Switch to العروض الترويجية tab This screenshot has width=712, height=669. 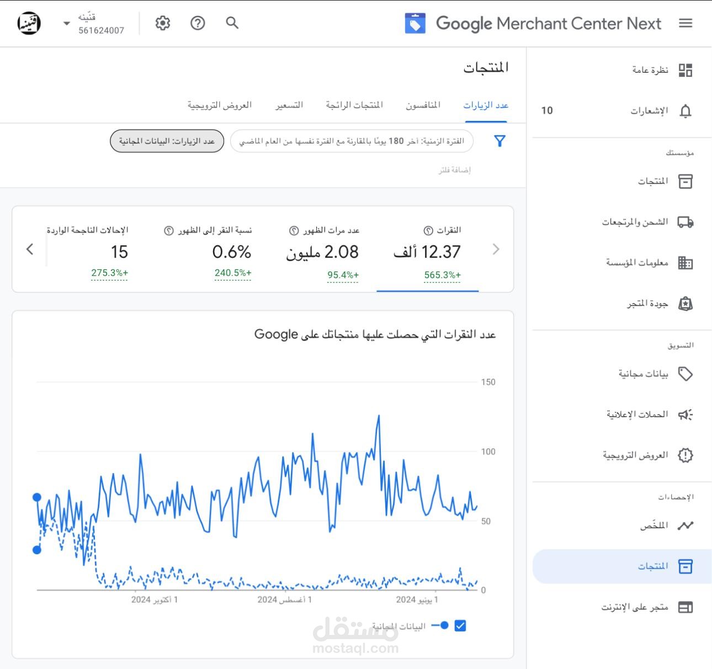click(220, 105)
